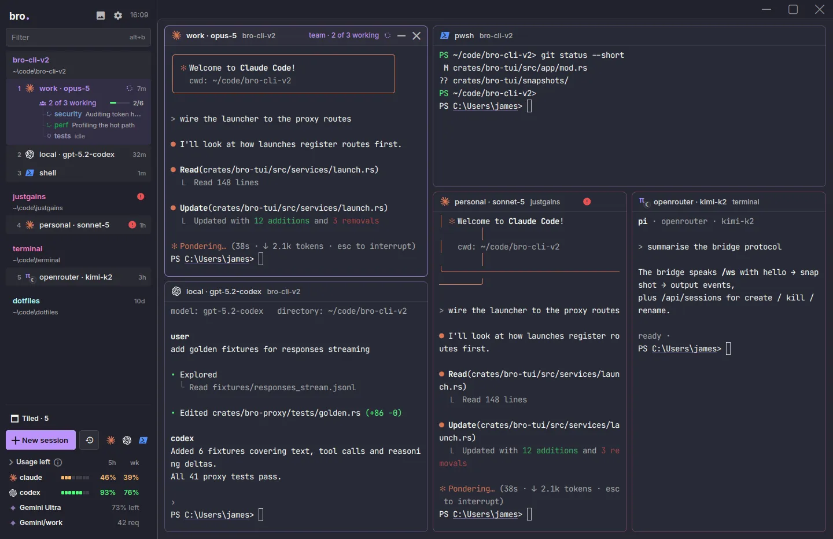
Task: Expand the dotfiles project group
Action: click(x=79, y=306)
